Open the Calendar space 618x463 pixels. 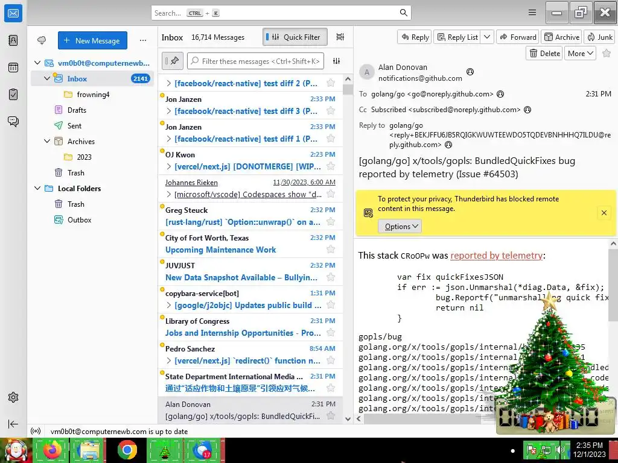pyautogui.click(x=13, y=68)
